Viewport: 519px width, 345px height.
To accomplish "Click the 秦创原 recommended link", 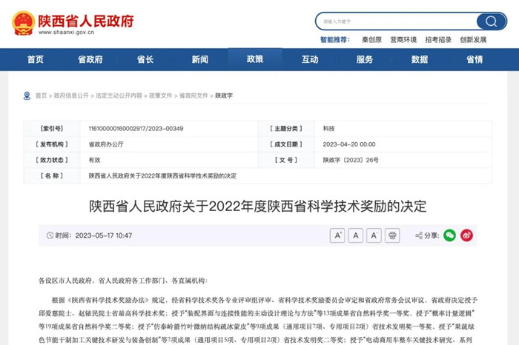I will pyautogui.click(x=371, y=40).
